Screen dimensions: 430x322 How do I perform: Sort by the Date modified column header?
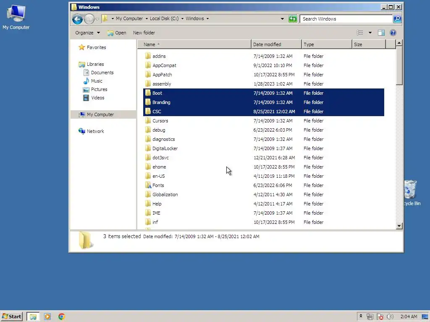click(x=276, y=44)
